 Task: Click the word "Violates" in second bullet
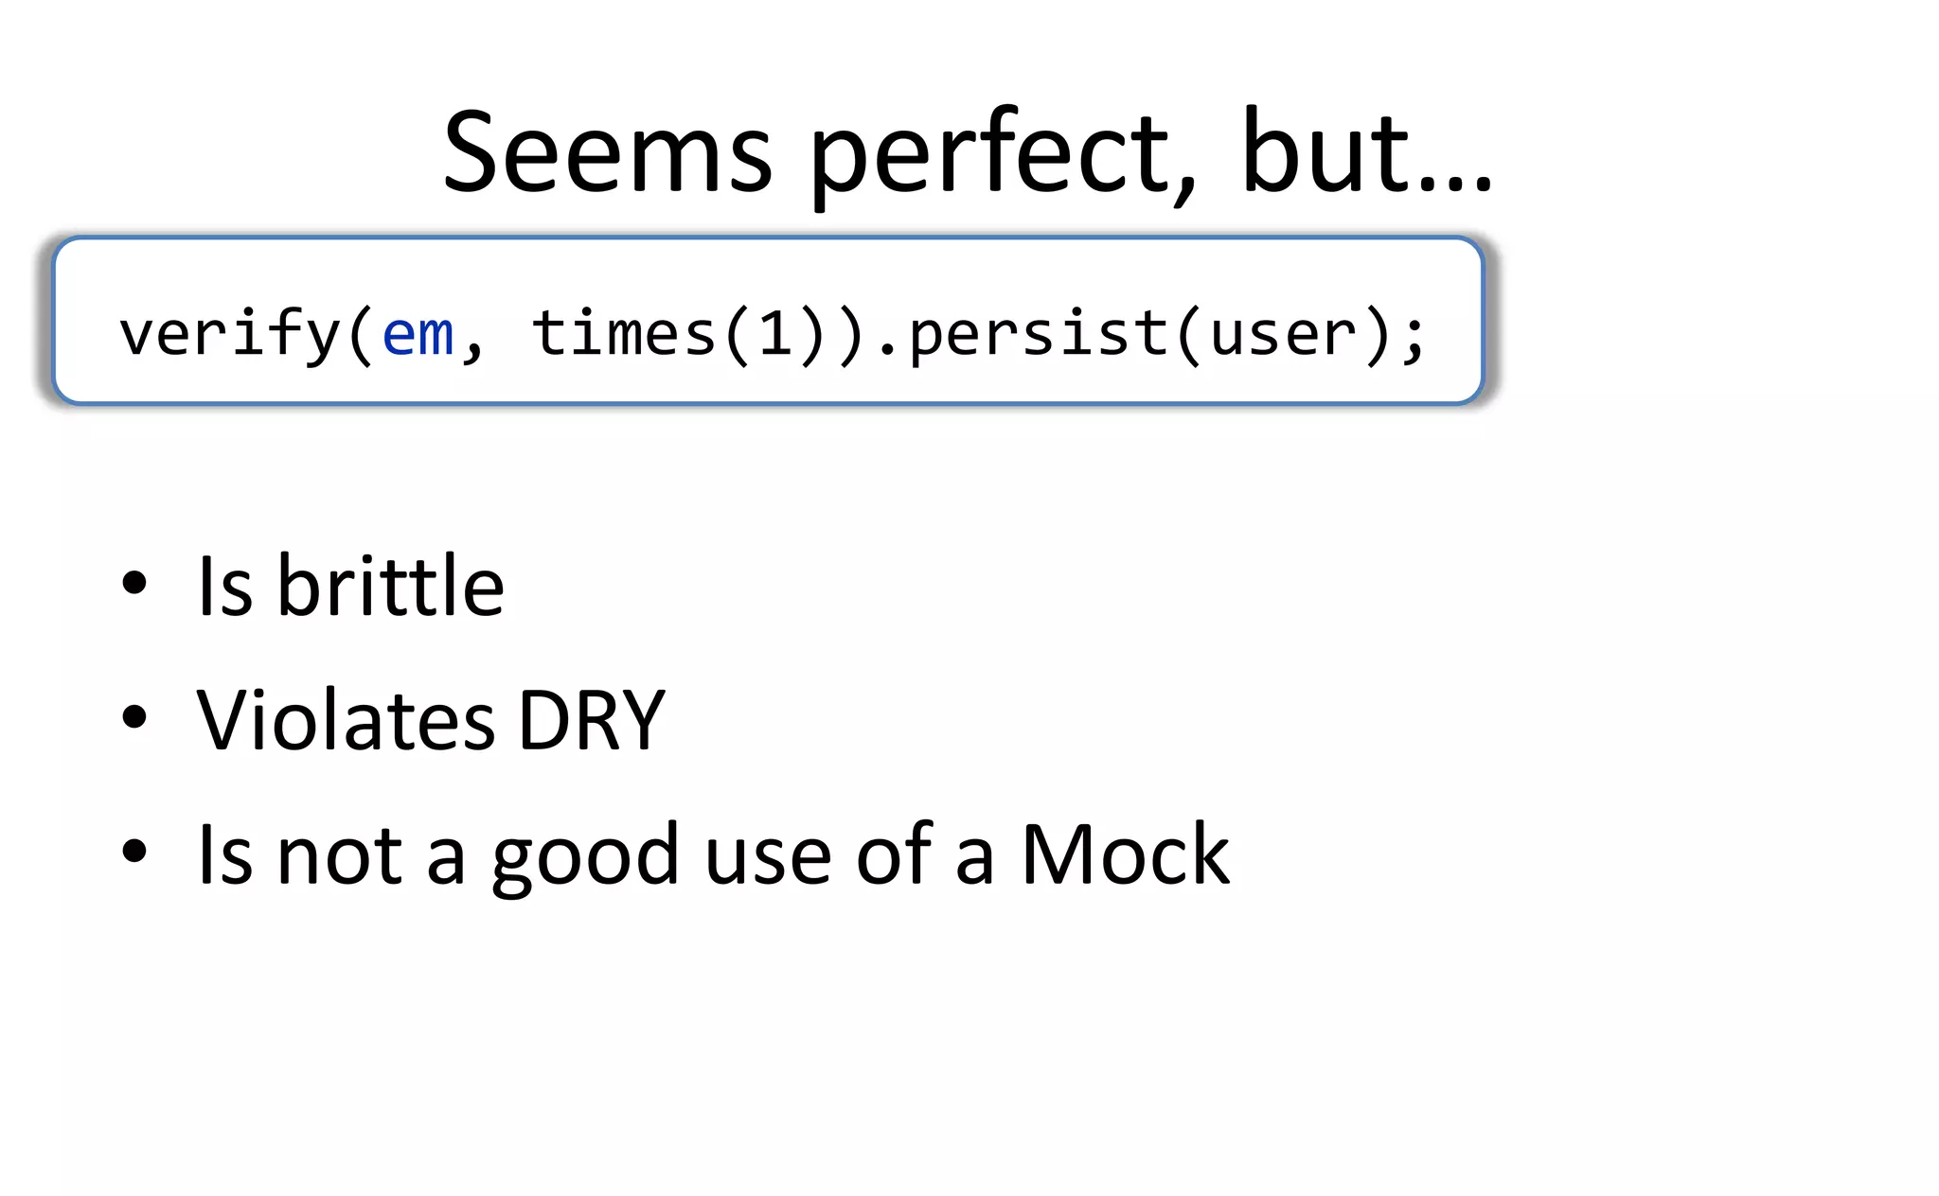point(346,721)
